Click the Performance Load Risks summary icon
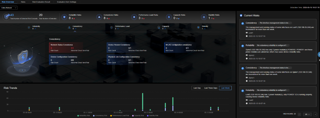The width and height of the screenshot is (320, 118). [134, 17]
